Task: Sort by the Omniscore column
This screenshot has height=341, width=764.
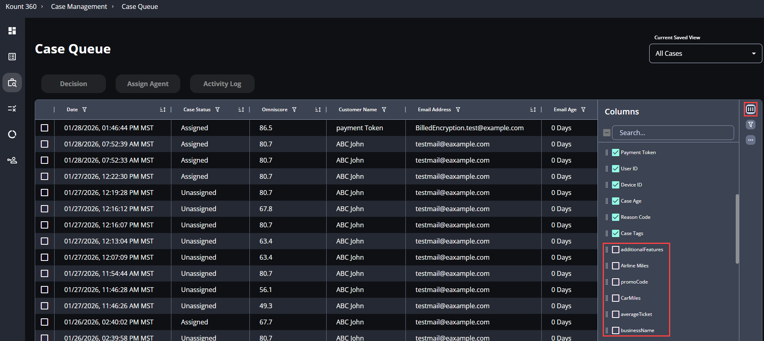Action: pyautogui.click(x=318, y=110)
